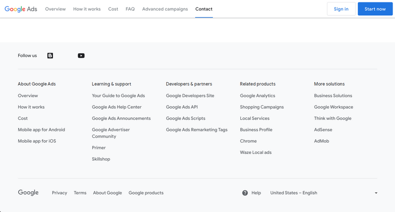This screenshot has height=212, width=395.
Task: Click the More solutions heading
Action: tap(329, 84)
